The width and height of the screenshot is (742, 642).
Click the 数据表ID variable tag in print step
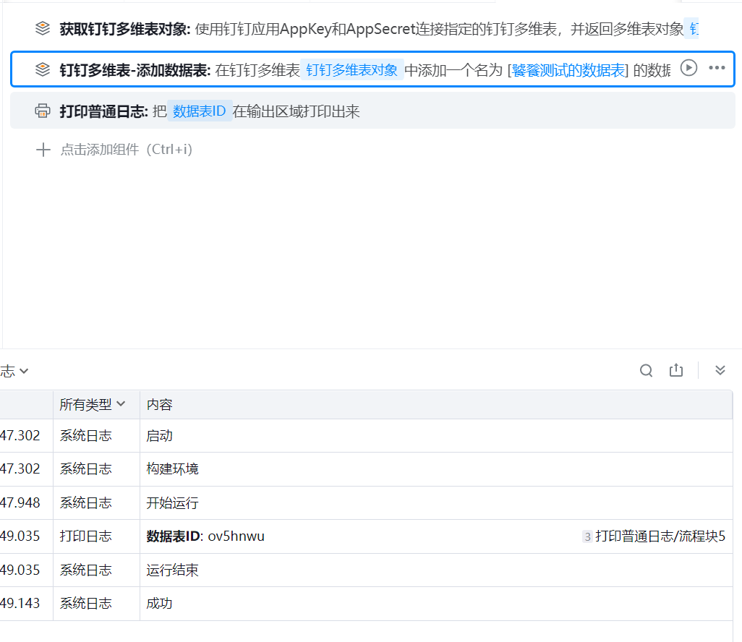(200, 111)
